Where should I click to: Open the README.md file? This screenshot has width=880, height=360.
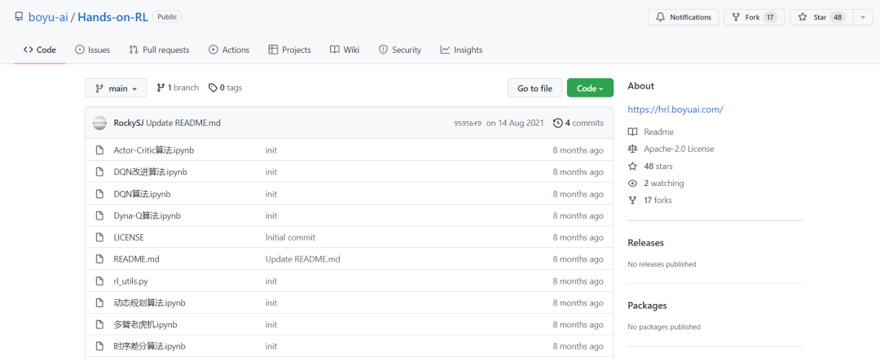coord(136,259)
